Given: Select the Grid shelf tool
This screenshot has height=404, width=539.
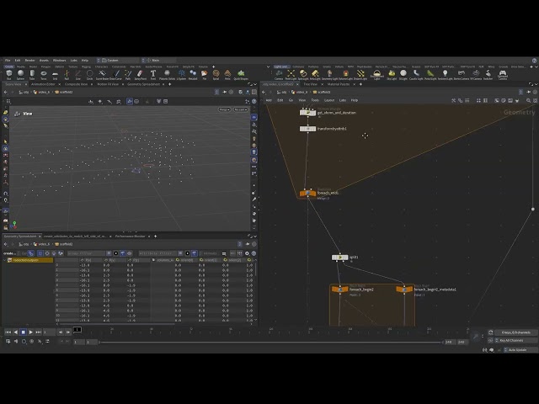Looking at the screenshot, I should point(55,75).
